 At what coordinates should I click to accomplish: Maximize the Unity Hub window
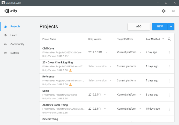point(166,3)
